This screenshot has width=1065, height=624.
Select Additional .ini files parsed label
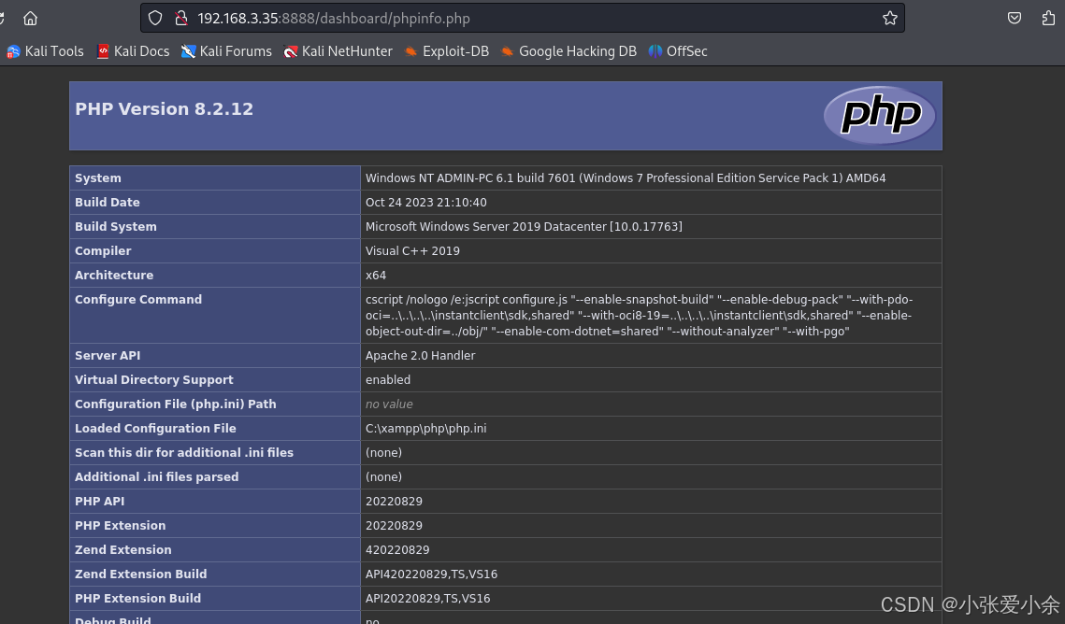point(156,476)
